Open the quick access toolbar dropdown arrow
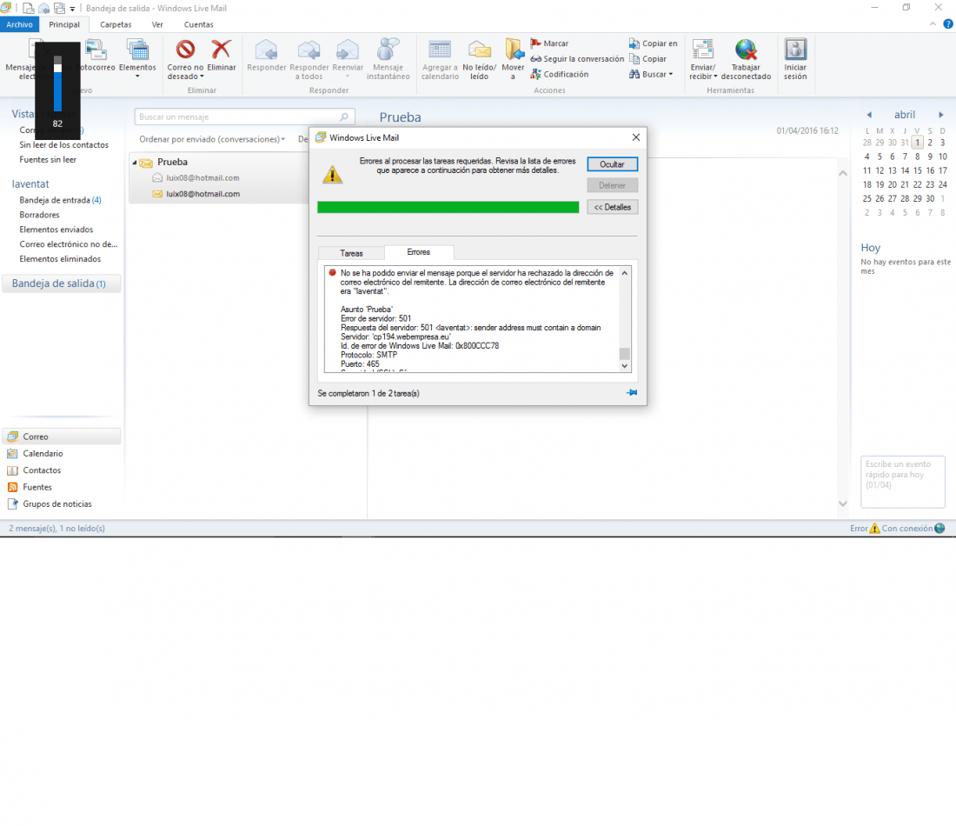The image size is (956, 826). coord(72,10)
